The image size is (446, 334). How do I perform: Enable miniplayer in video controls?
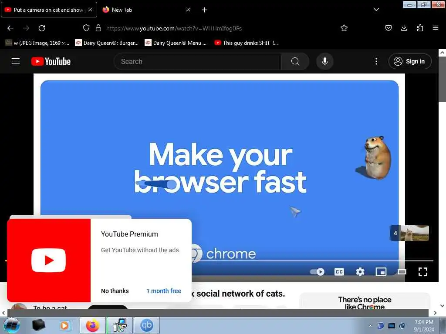click(x=381, y=272)
